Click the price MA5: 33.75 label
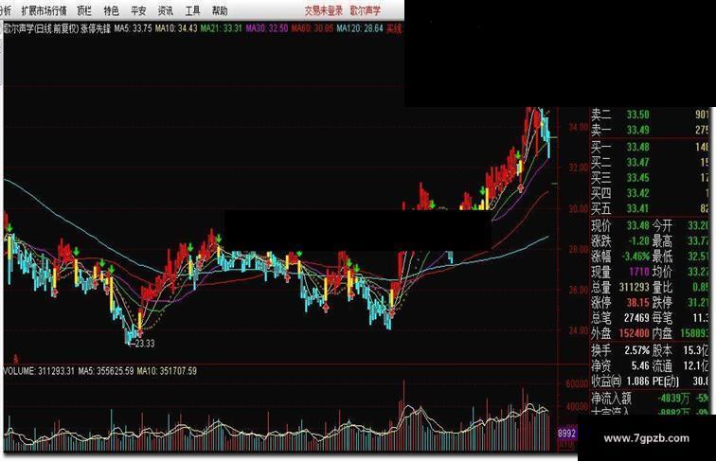716x461 pixels. point(133,28)
